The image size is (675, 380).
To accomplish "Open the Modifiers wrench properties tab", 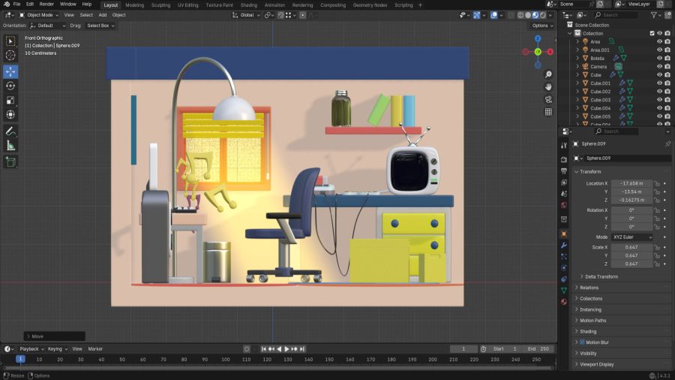I will [564, 245].
